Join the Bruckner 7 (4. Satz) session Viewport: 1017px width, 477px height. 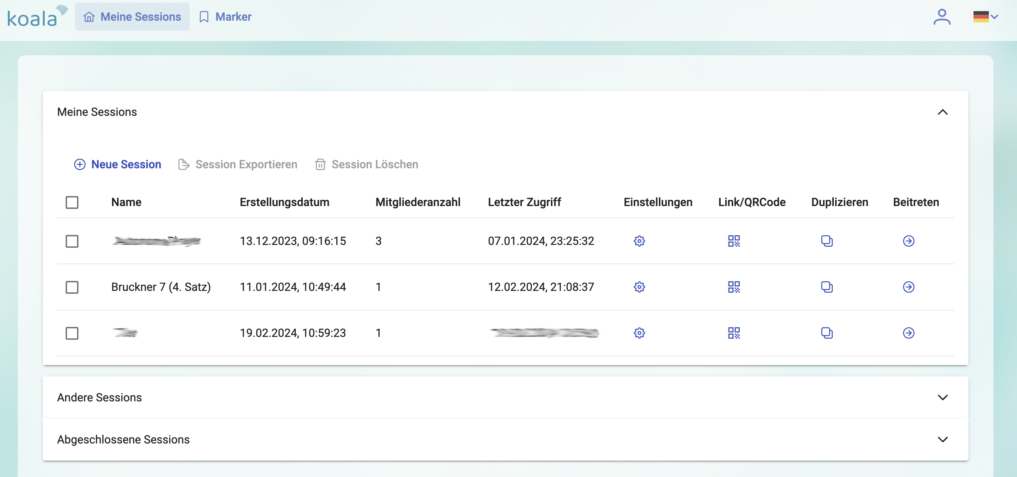pos(909,287)
